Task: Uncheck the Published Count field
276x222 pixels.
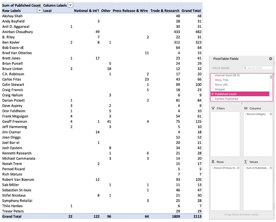Action: tap(213, 94)
